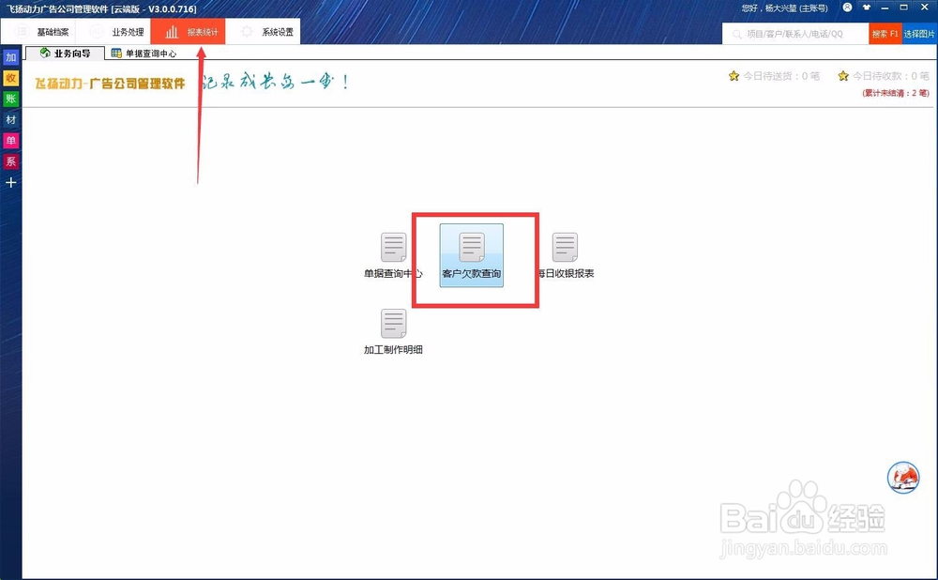Open the 系 (system) sidebar icon
The image size is (938, 580).
[x=10, y=160]
